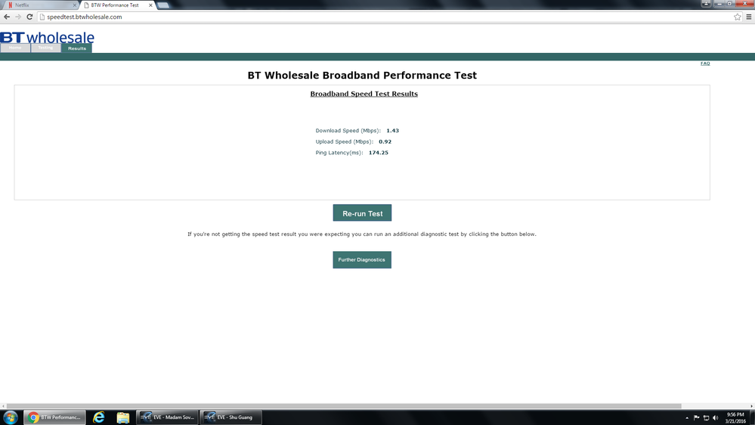Viewport: 755px width, 425px height.
Task: Open the Chrome hamburger menu
Action: pos(749,17)
